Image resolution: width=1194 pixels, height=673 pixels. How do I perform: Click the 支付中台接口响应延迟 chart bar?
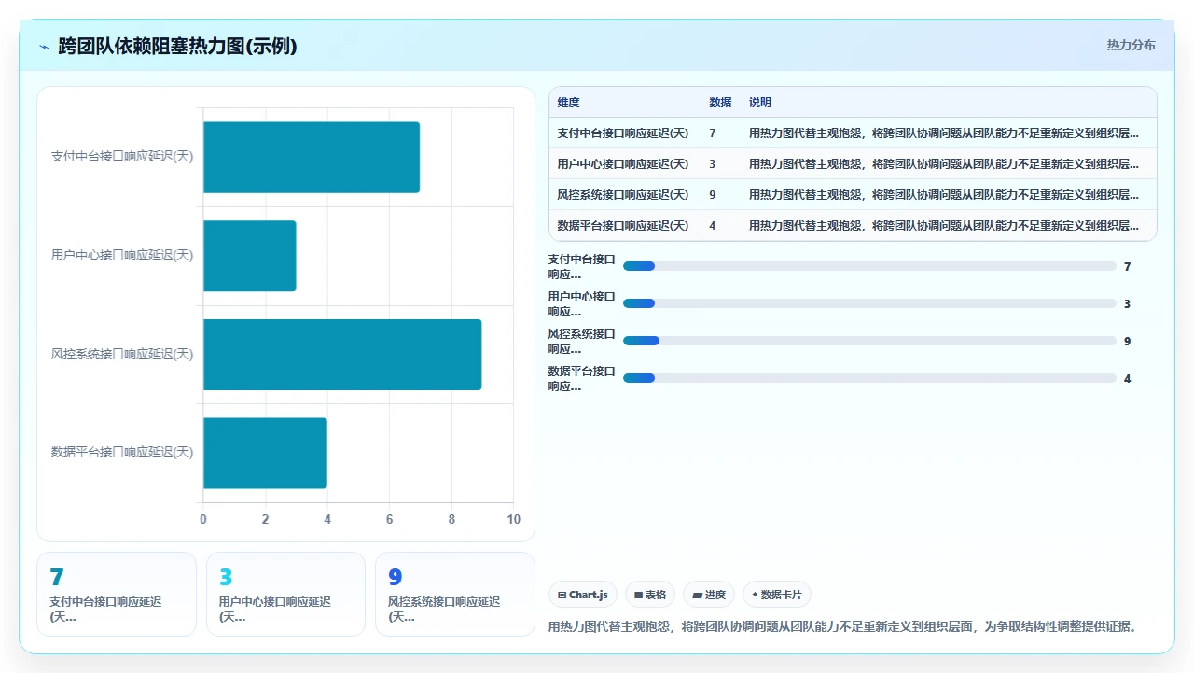312,158
